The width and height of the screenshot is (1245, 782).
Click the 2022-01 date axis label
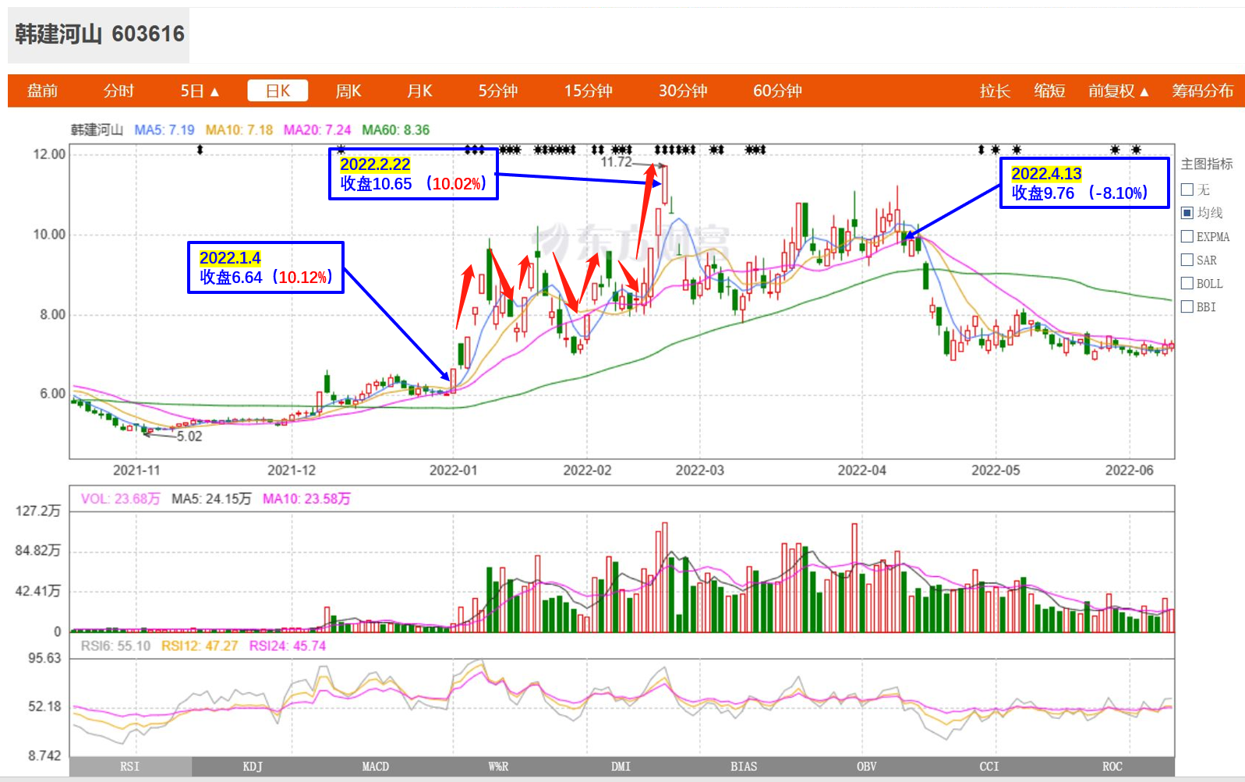point(453,470)
